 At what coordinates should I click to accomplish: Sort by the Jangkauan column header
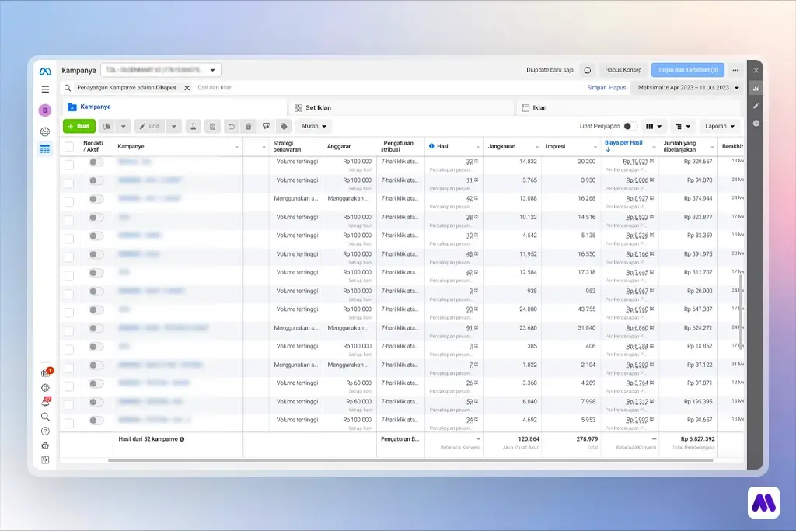coord(501,147)
